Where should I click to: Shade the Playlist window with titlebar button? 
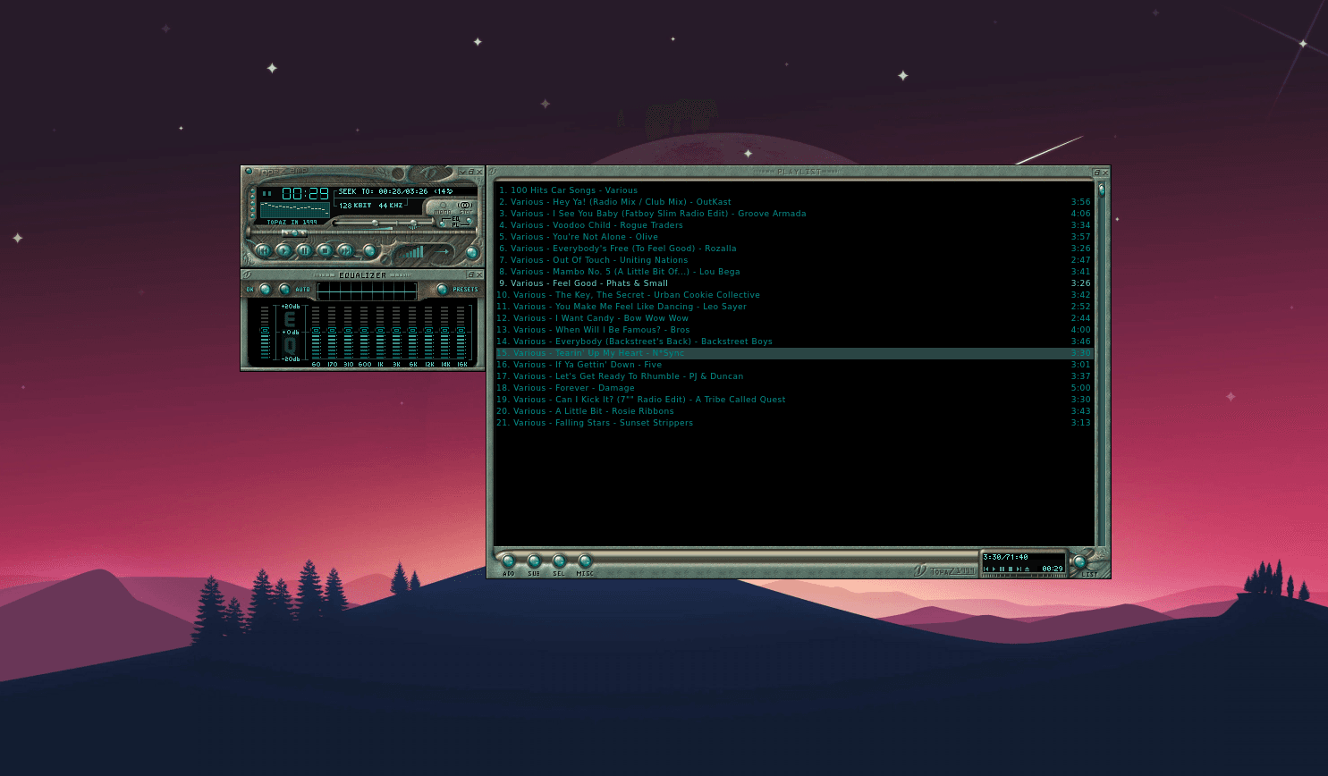[1096, 172]
